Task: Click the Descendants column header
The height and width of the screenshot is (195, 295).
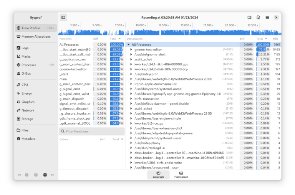Action: point(134,38)
